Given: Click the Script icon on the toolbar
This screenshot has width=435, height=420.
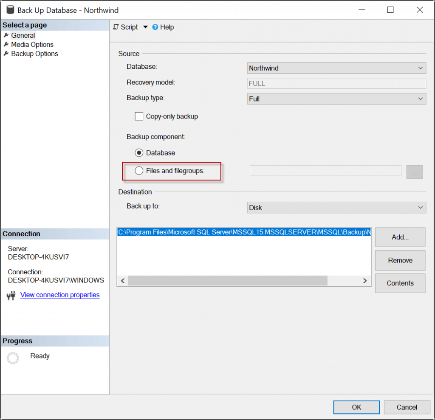Looking at the screenshot, I should [116, 27].
